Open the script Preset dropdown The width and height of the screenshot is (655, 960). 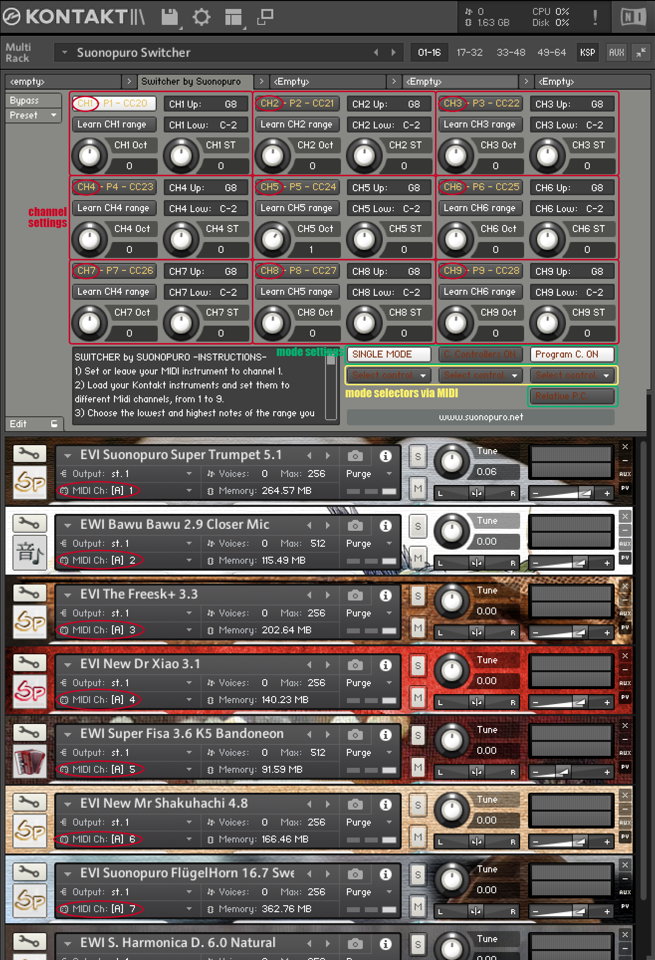[x=33, y=115]
